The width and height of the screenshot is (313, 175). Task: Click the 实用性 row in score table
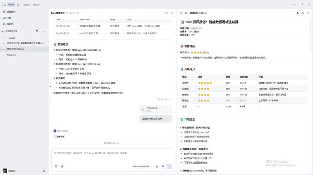coord(244,83)
